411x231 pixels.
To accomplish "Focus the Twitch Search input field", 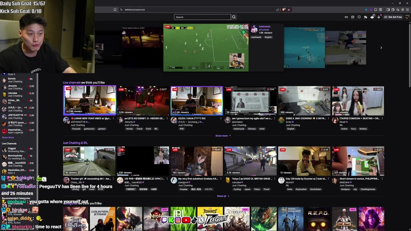I will (202, 17).
